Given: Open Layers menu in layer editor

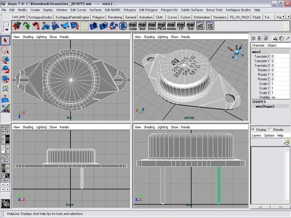Looking at the screenshot, I should click(256, 135).
